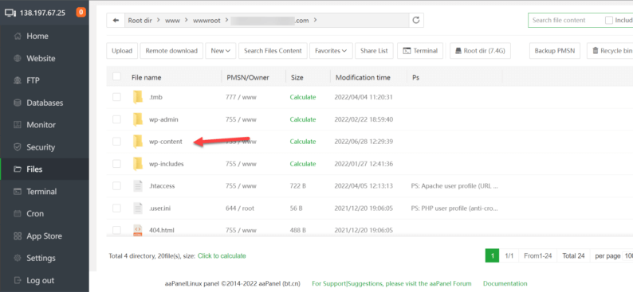Open Databases in sidebar menu
Viewport: 633px width, 292px height.
[x=45, y=103]
